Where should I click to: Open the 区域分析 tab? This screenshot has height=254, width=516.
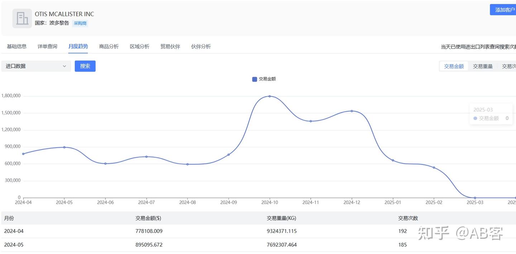[x=139, y=47]
